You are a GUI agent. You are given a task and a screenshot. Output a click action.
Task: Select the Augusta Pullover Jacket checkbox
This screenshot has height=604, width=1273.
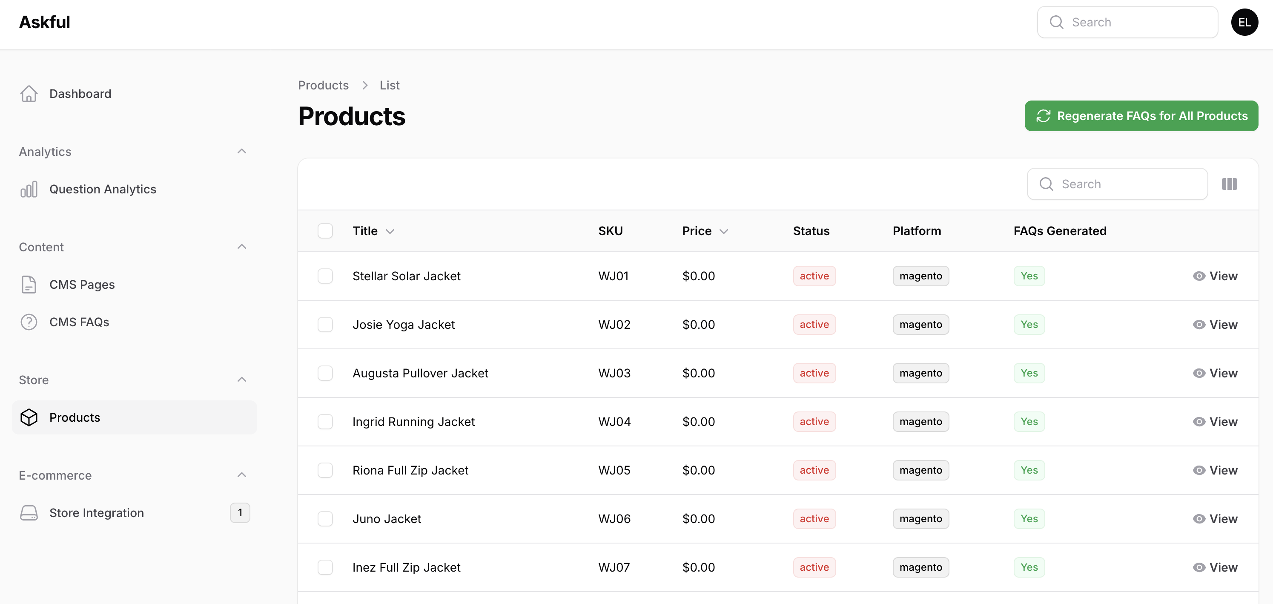pos(325,373)
